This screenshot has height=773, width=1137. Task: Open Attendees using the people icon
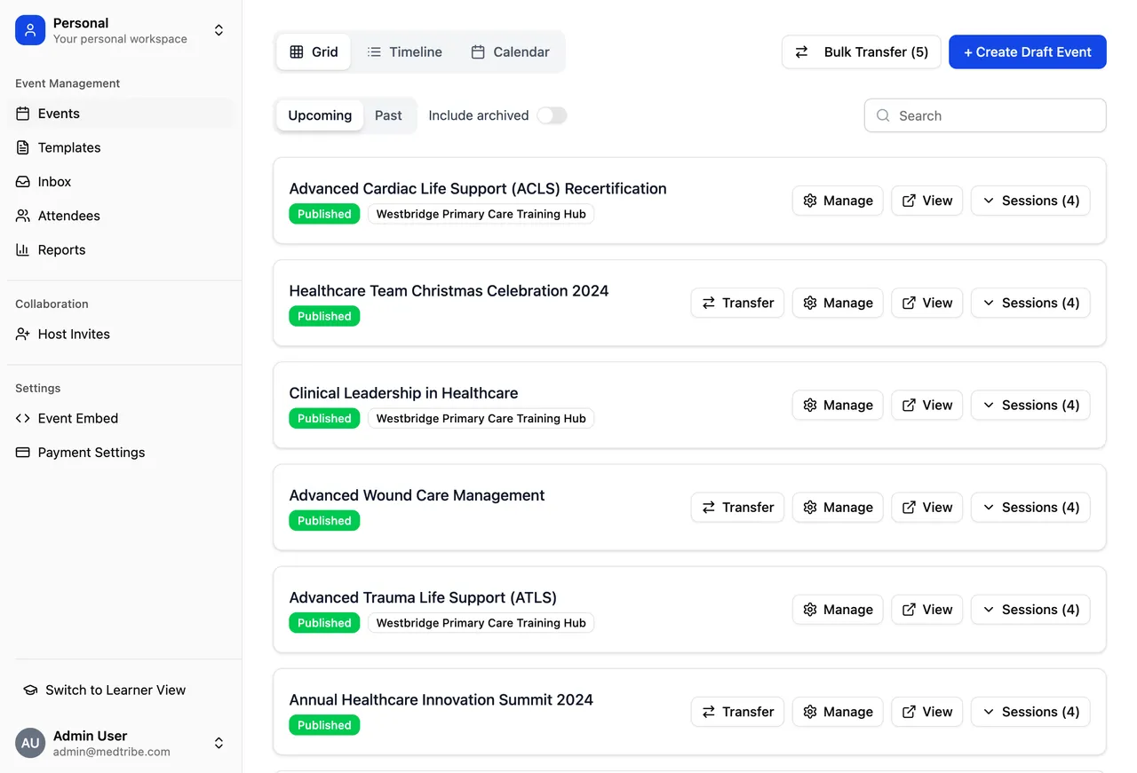pyautogui.click(x=22, y=216)
